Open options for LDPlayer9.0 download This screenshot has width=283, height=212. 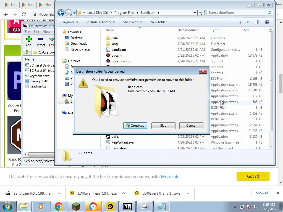[188, 193]
